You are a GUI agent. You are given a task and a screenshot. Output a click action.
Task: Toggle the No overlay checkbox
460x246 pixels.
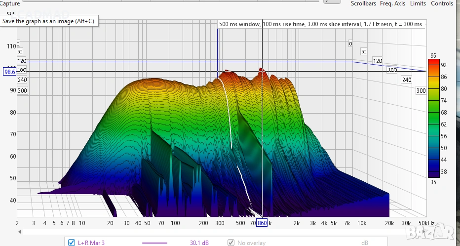pyautogui.click(x=230, y=243)
